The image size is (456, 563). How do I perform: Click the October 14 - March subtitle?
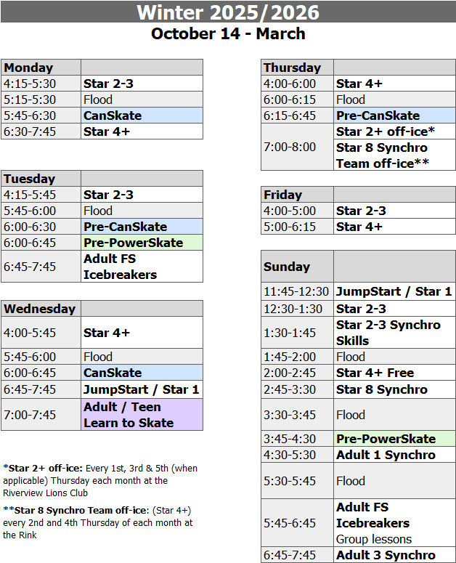point(228,34)
